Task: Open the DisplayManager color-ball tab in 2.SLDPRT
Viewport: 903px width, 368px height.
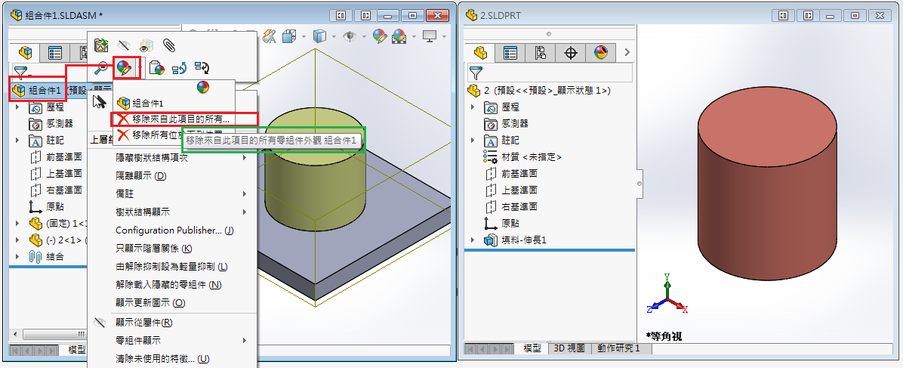Action: [601, 53]
